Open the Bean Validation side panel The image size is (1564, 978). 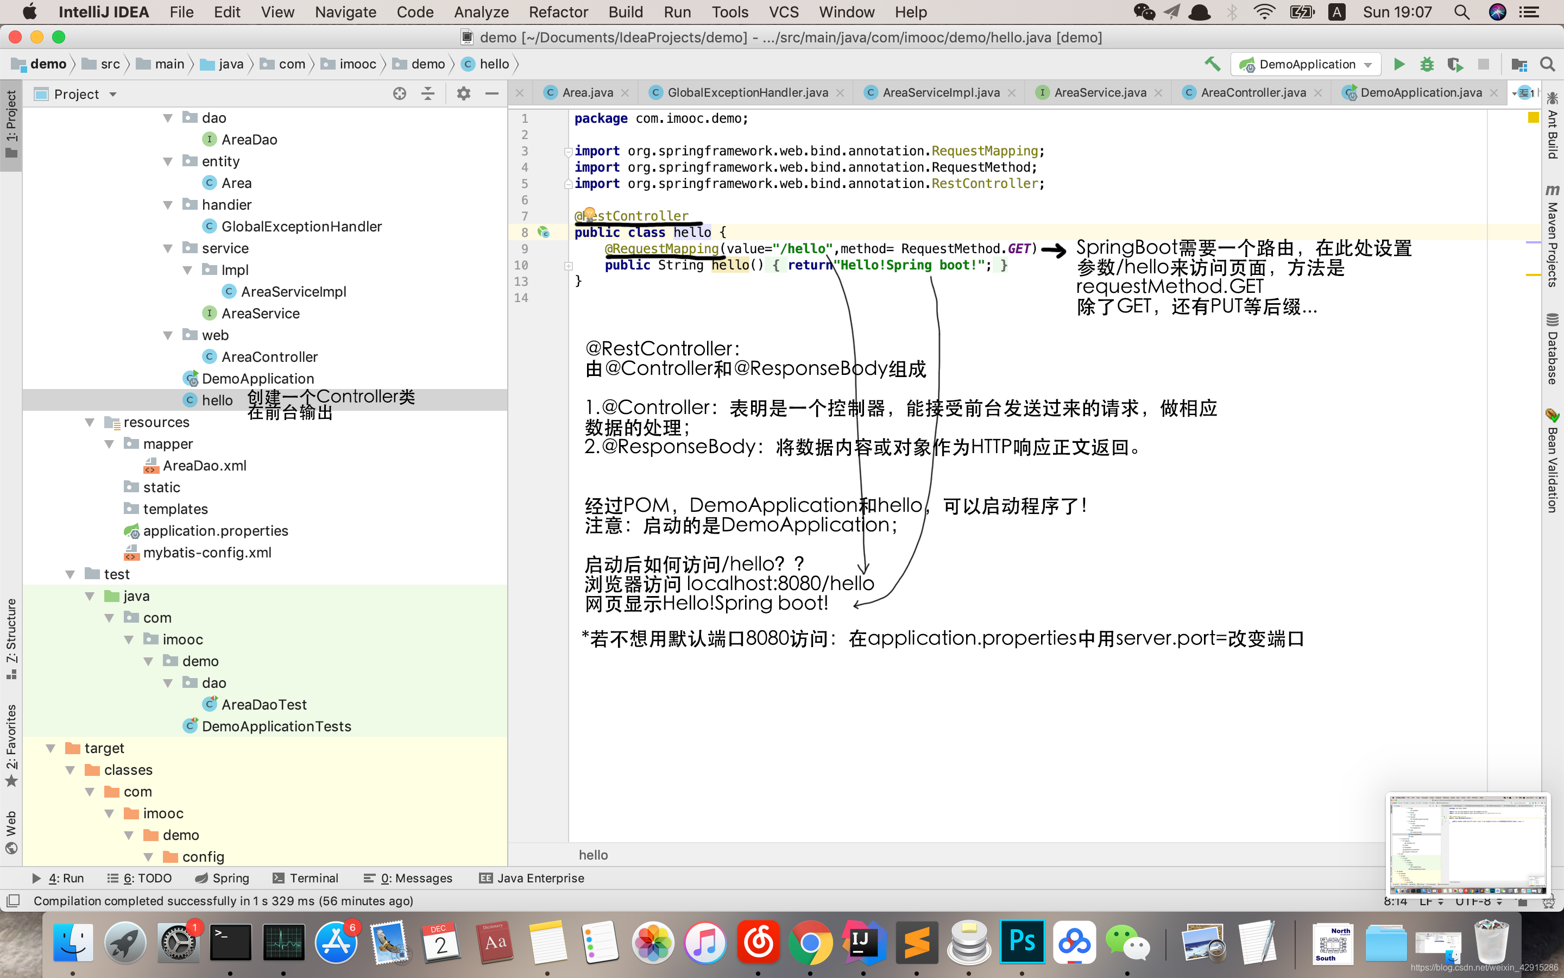[1553, 461]
